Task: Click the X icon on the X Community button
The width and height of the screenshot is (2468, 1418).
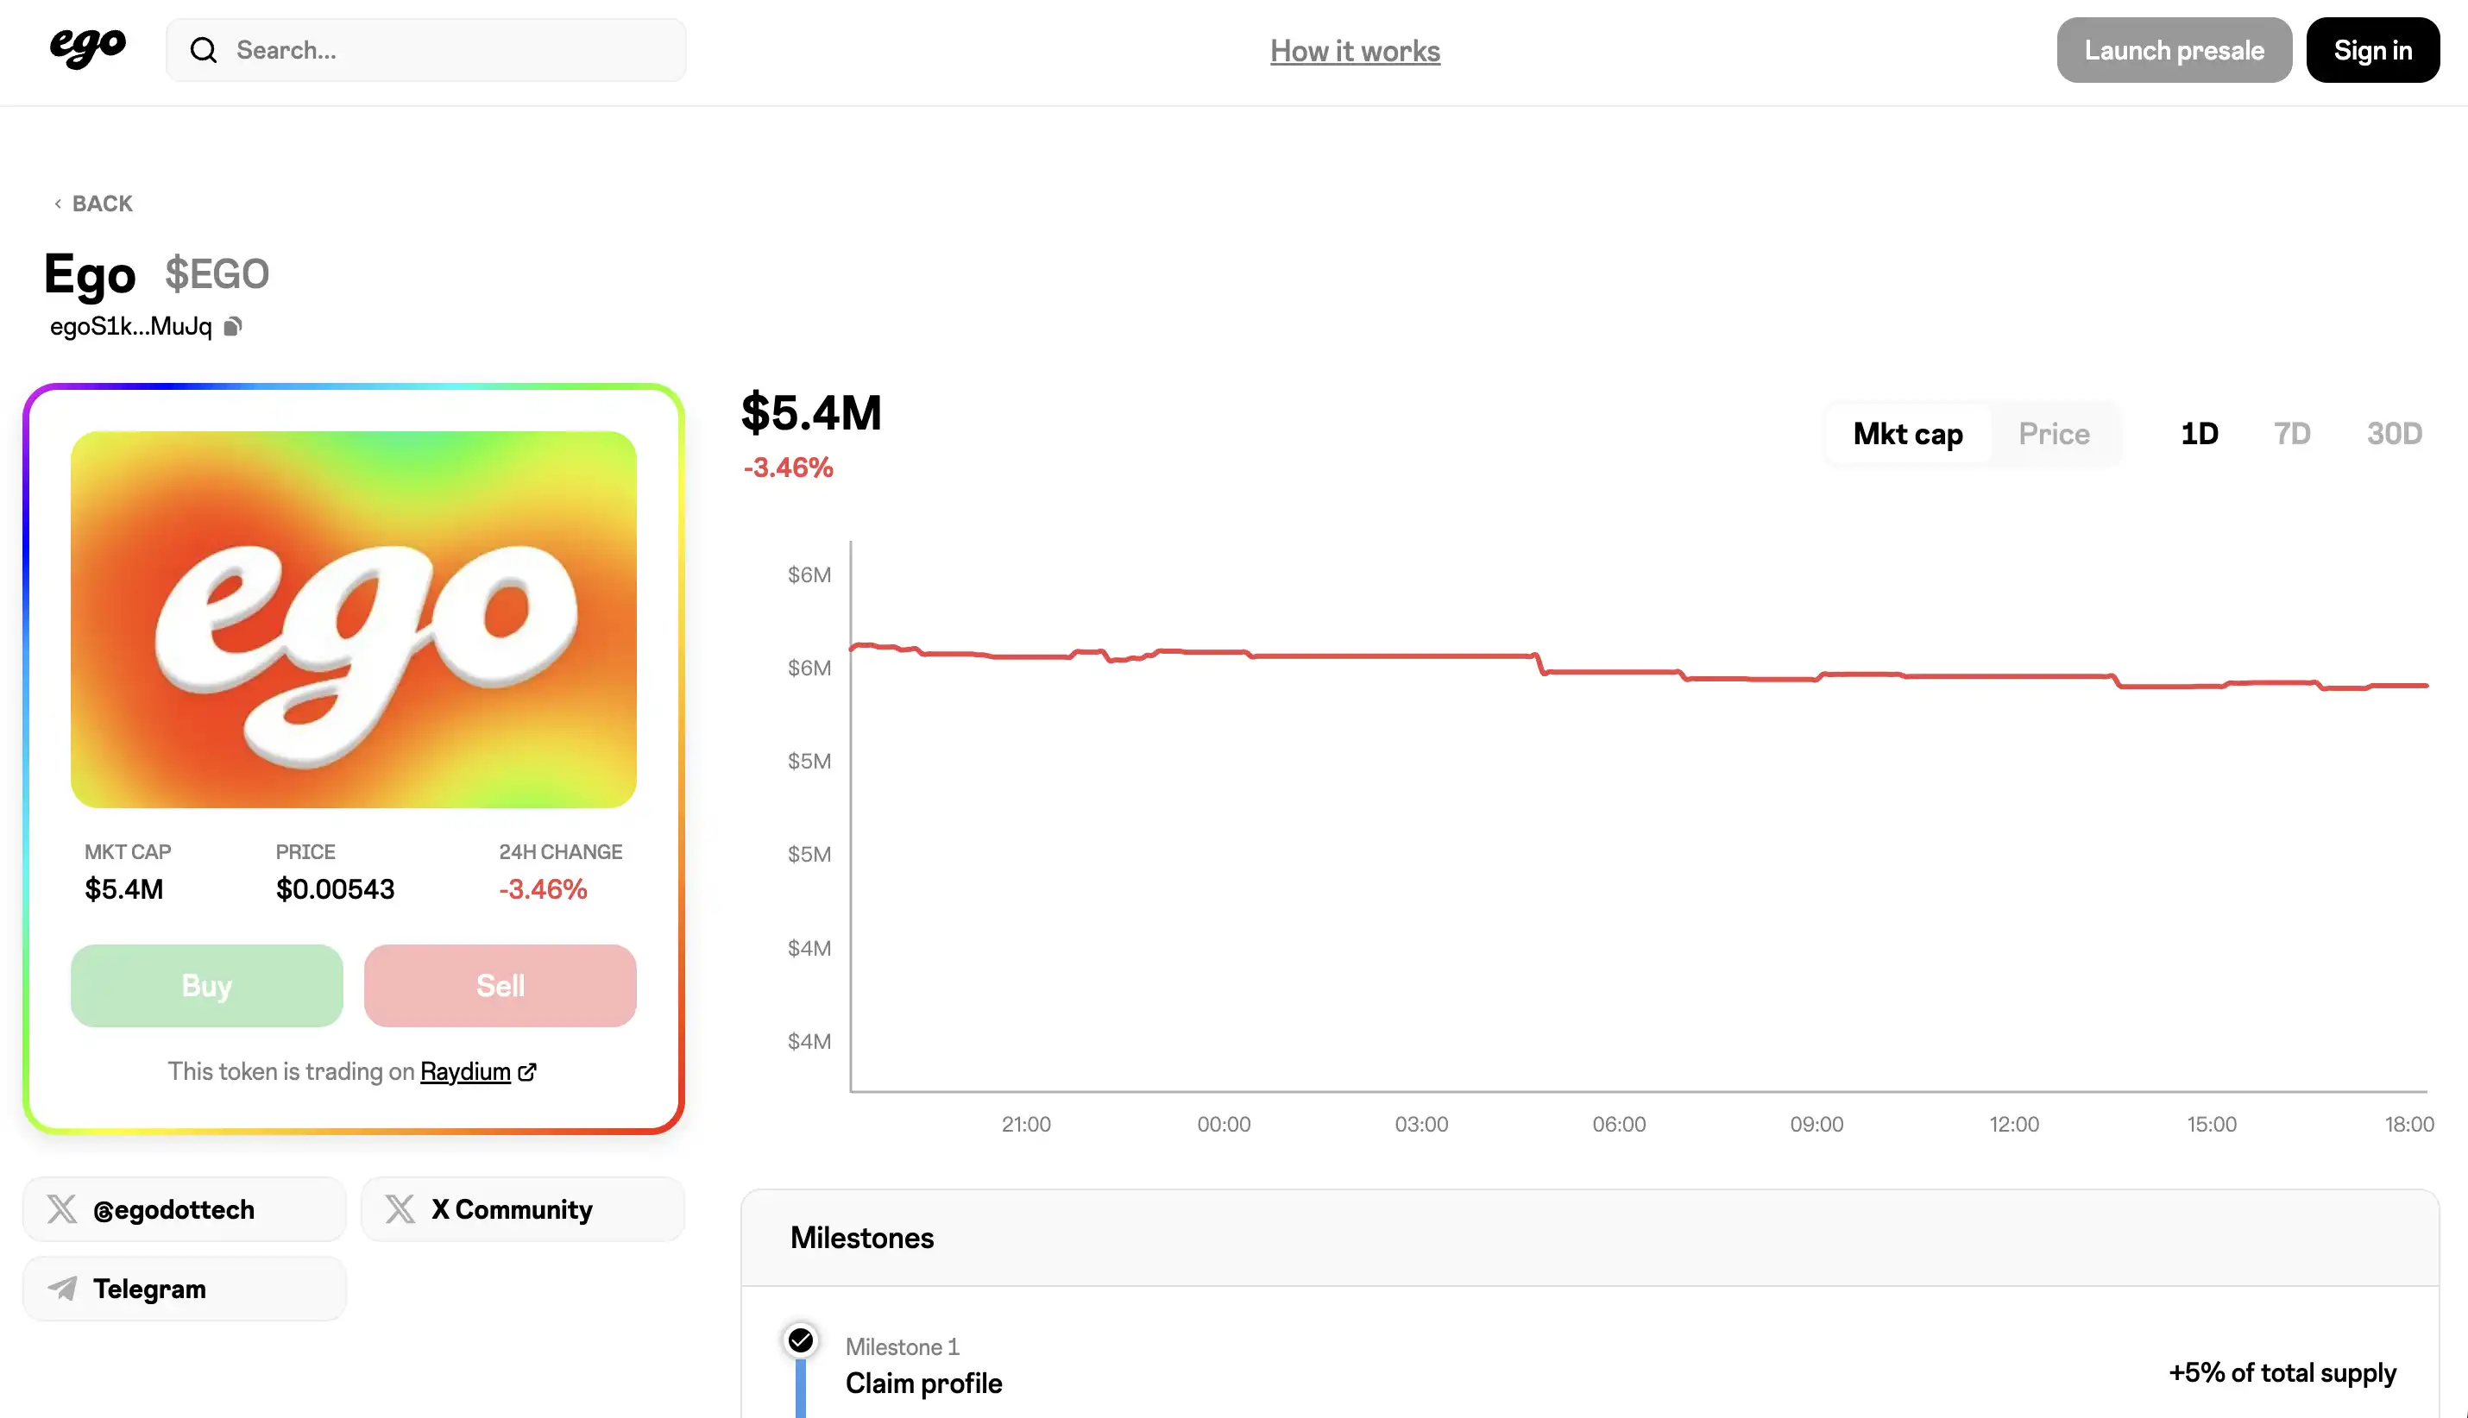Action: (x=400, y=1209)
